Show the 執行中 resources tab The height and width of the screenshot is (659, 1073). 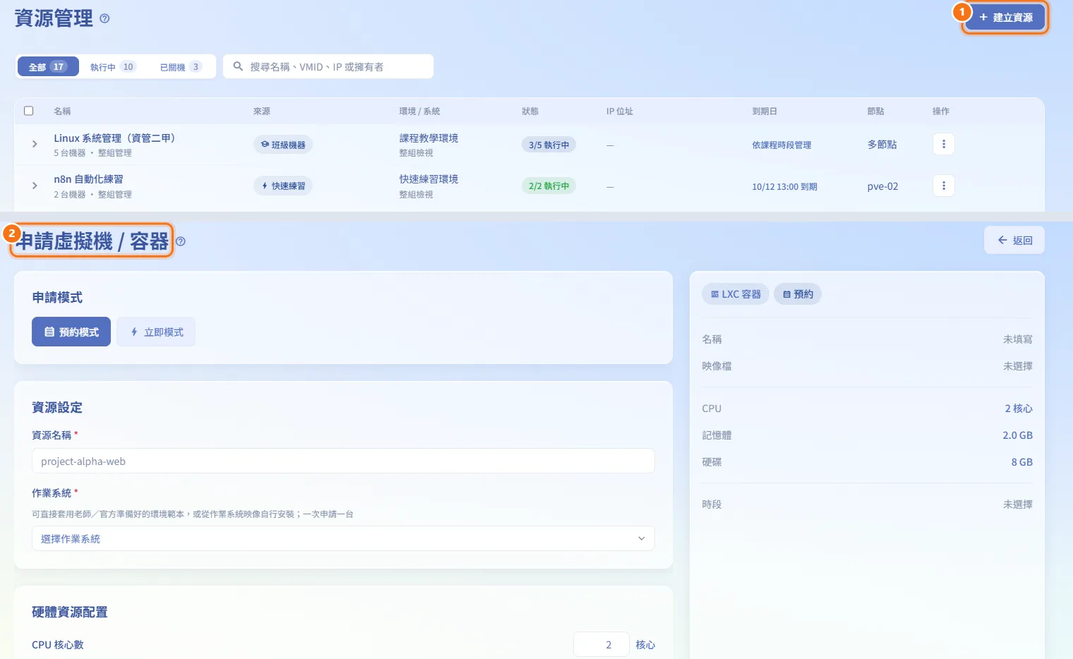pyautogui.click(x=113, y=67)
